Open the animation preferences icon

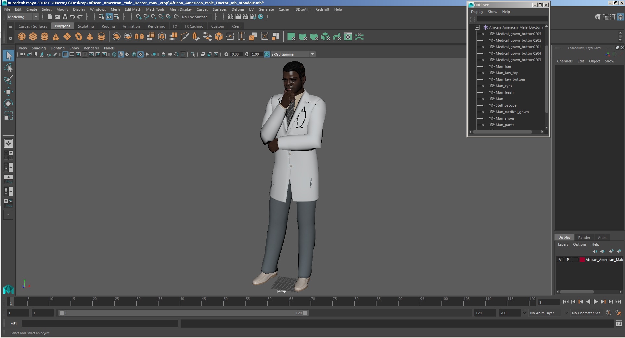[618, 313]
